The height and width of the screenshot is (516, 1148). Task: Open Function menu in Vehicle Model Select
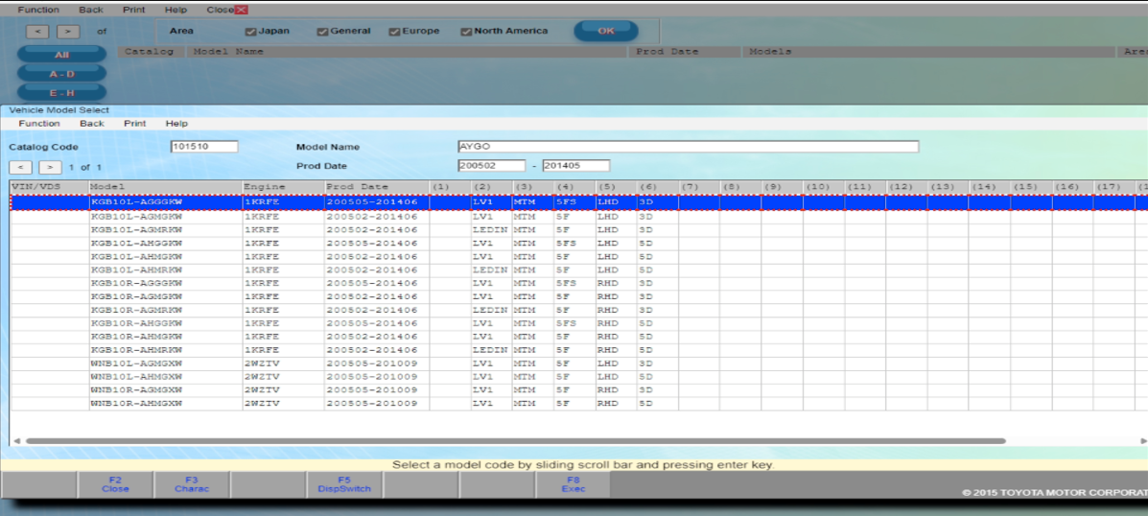pyautogui.click(x=38, y=123)
